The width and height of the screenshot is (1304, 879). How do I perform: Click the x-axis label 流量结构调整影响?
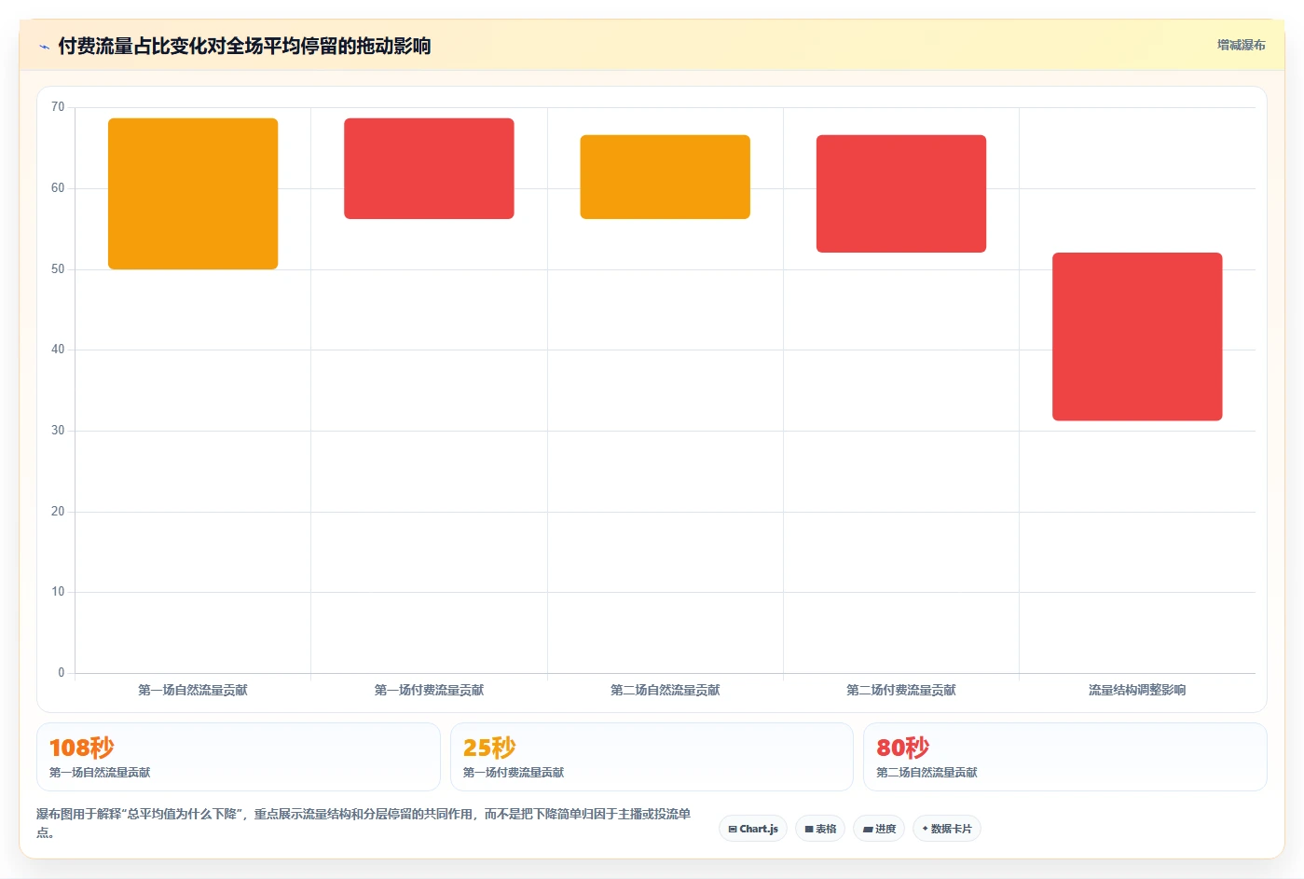(1137, 691)
